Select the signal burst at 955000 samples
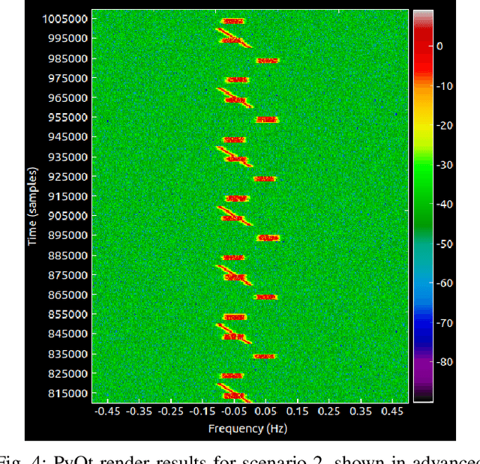The width and height of the screenshot is (480, 464). 267,119
